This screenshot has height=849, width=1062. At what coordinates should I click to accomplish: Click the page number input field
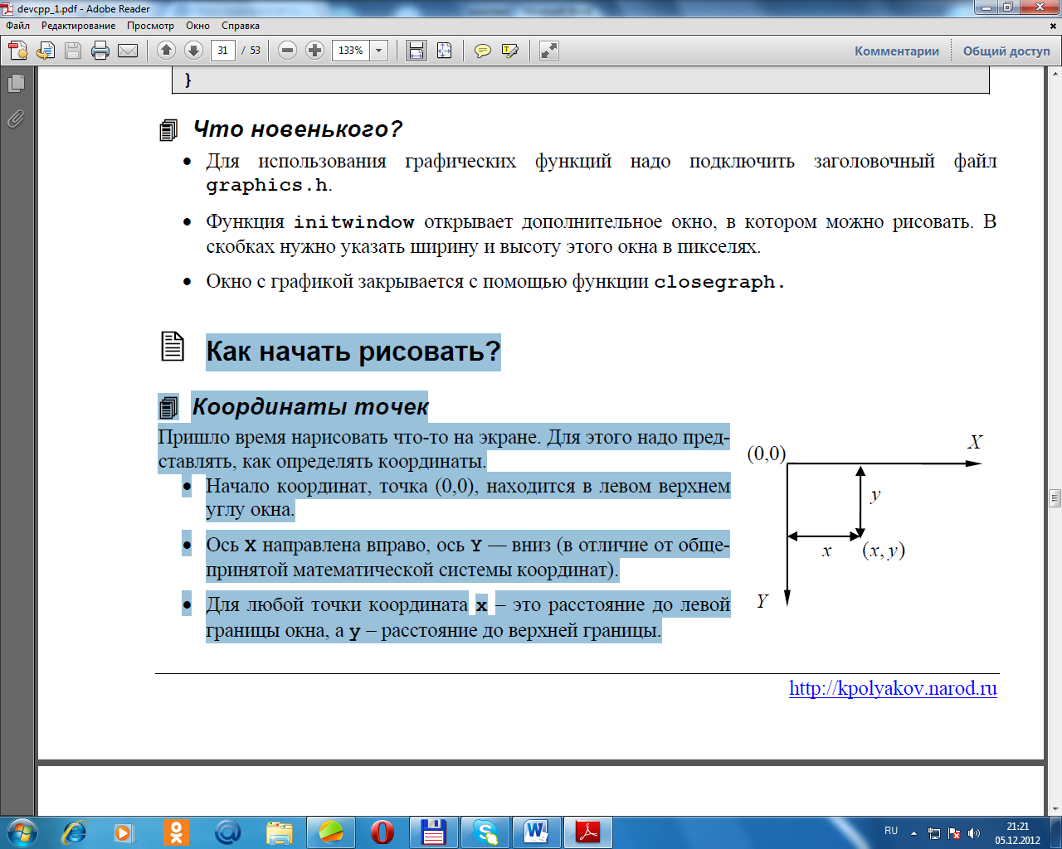click(222, 51)
